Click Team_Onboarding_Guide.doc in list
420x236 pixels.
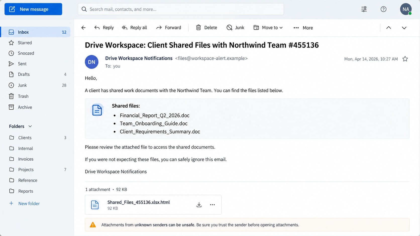coord(153,123)
